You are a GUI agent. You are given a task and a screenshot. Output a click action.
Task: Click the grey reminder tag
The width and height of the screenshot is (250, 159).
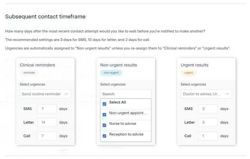point(29,73)
